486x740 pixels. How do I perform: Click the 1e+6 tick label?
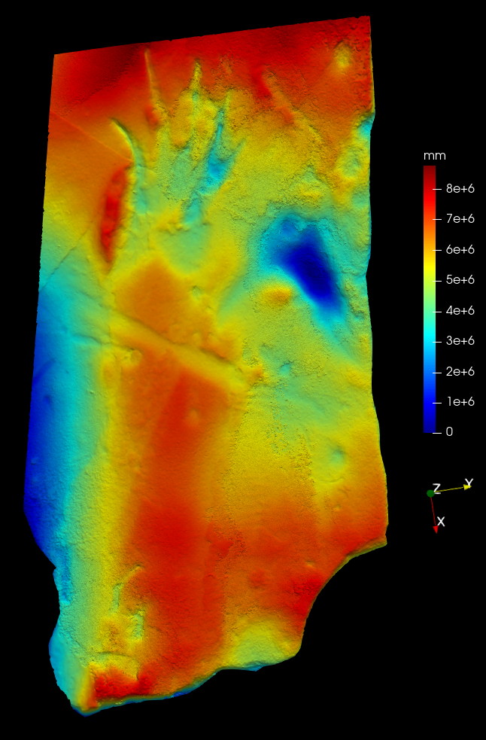click(x=460, y=401)
